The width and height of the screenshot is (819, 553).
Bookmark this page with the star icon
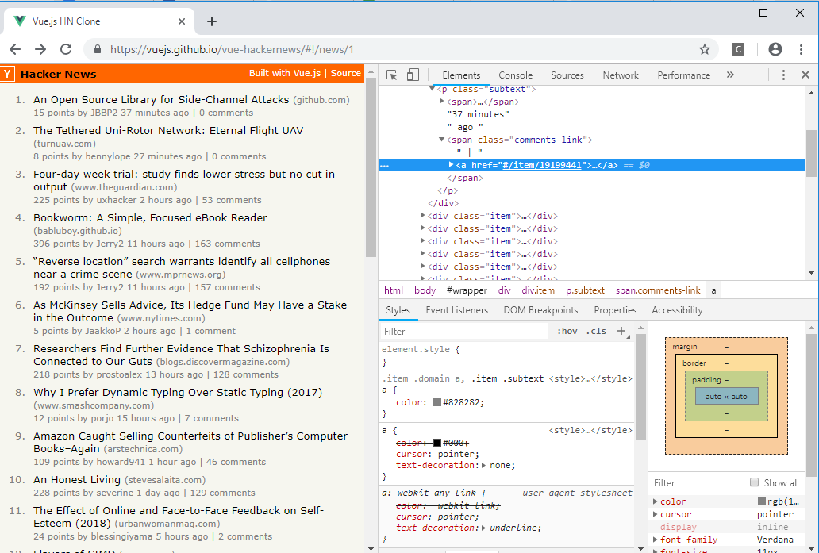coord(705,50)
